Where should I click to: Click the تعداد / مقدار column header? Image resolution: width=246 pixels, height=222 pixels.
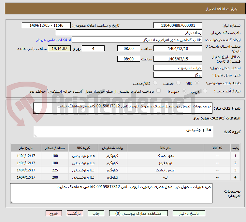(55, 148)
